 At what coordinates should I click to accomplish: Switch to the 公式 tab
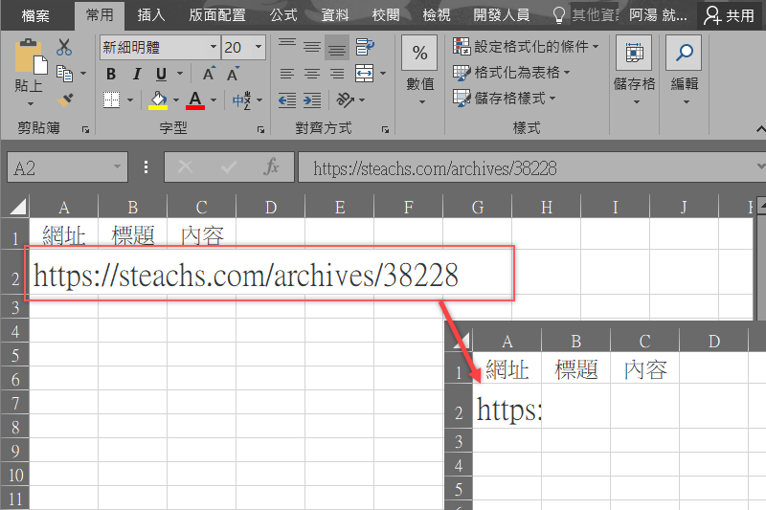pos(283,15)
